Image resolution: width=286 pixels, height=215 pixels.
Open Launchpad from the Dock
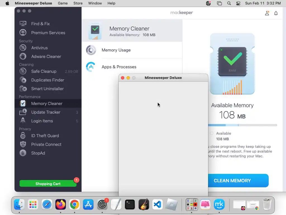pyautogui.click(x=33, y=204)
